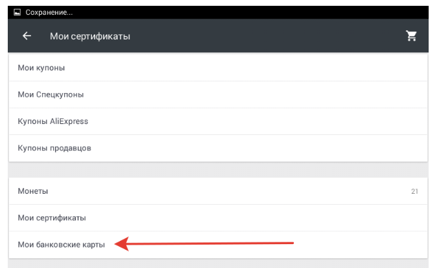Go to 'Купоны продавцов' section
Viewport: 439px width, 268px height.
[x=54, y=148]
